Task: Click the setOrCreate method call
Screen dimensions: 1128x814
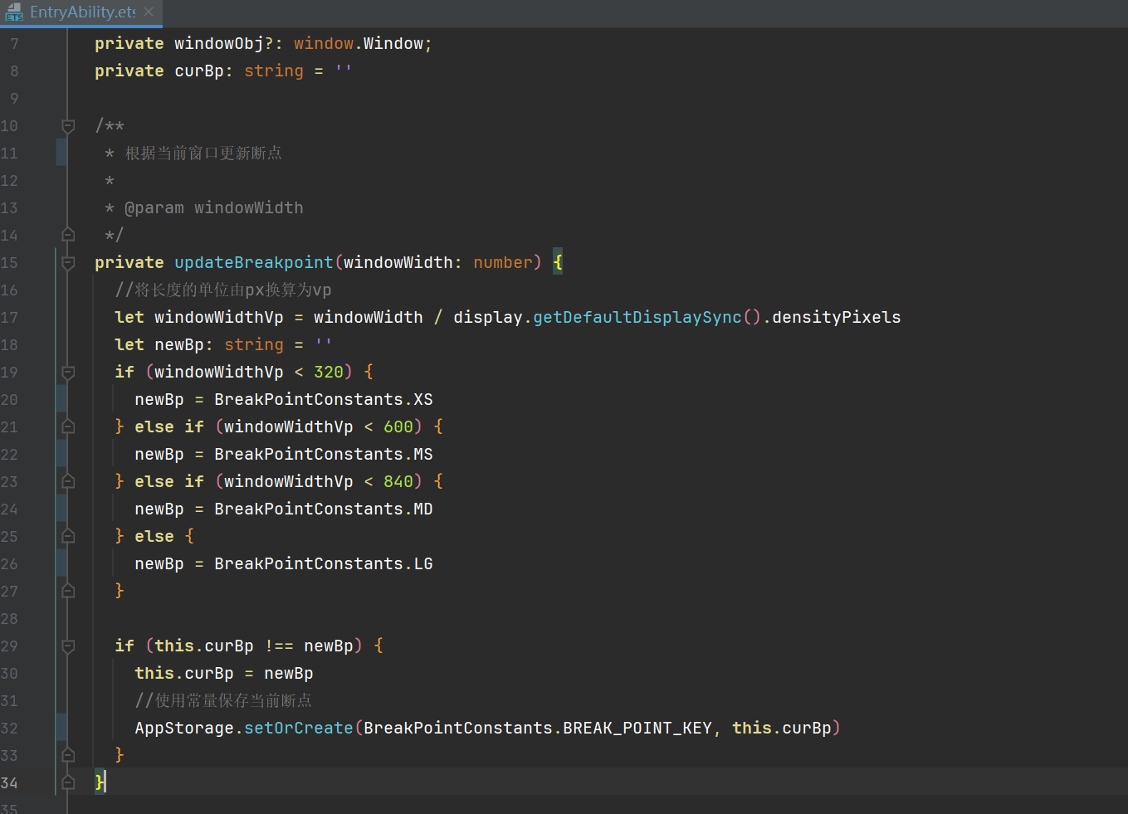Action: point(299,729)
